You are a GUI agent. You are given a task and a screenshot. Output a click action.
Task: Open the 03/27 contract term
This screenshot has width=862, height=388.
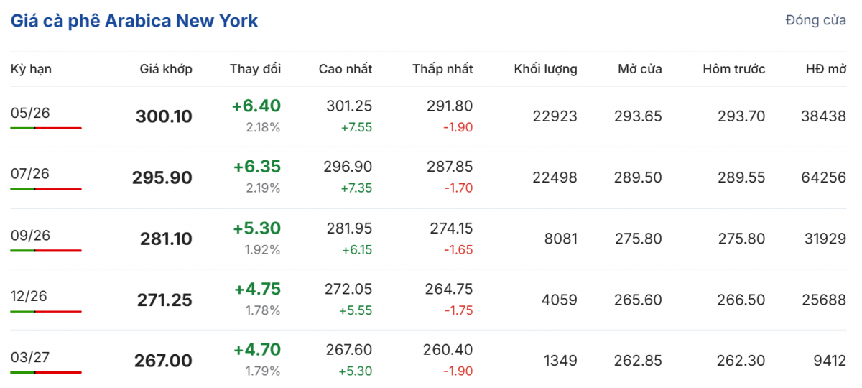click(30, 357)
